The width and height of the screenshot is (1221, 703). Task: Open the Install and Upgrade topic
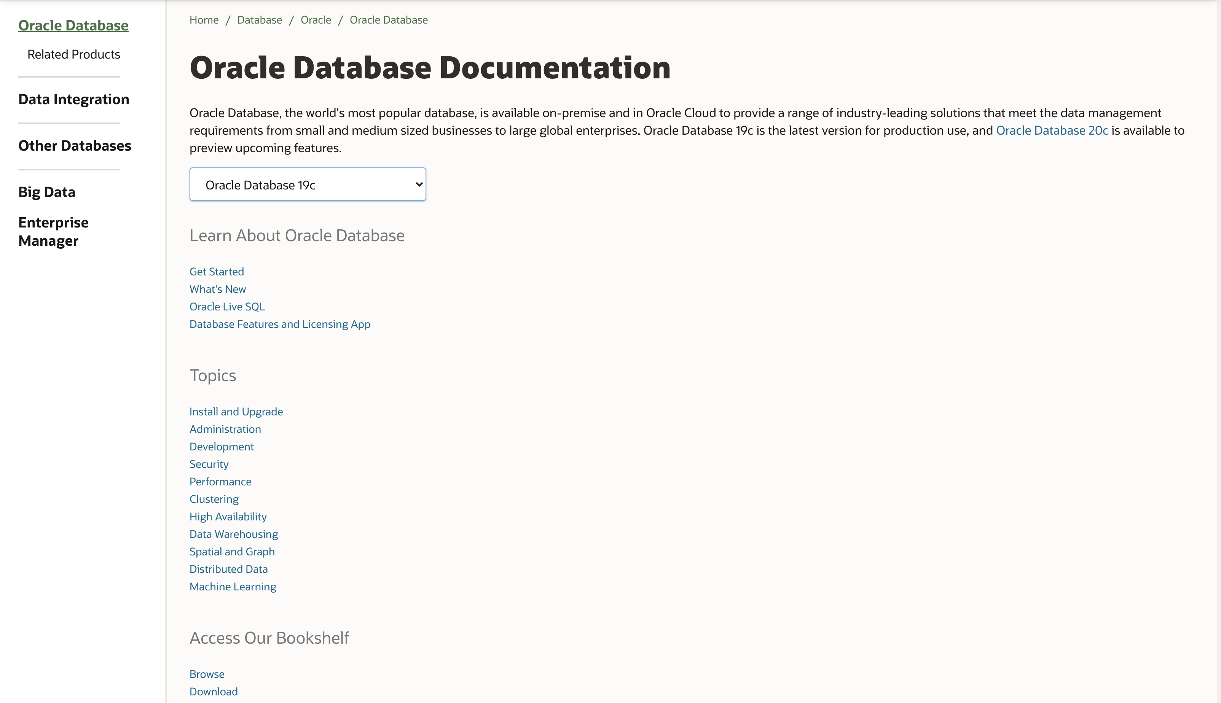(236, 412)
